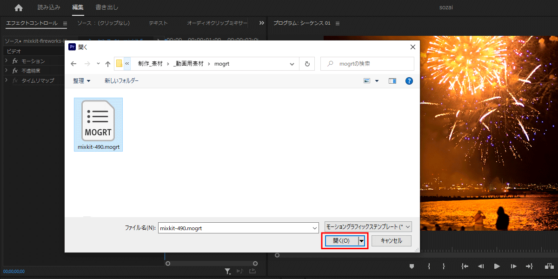Click the Help icon in the Open dialog
The width and height of the screenshot is (558, 279).
coord(409,80)
